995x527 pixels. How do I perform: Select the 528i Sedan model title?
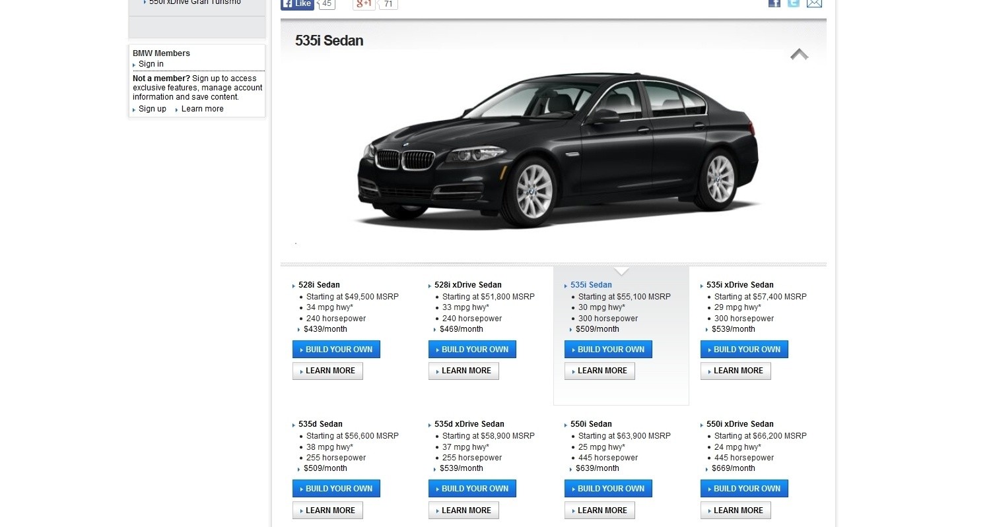(x=319, y=285)
